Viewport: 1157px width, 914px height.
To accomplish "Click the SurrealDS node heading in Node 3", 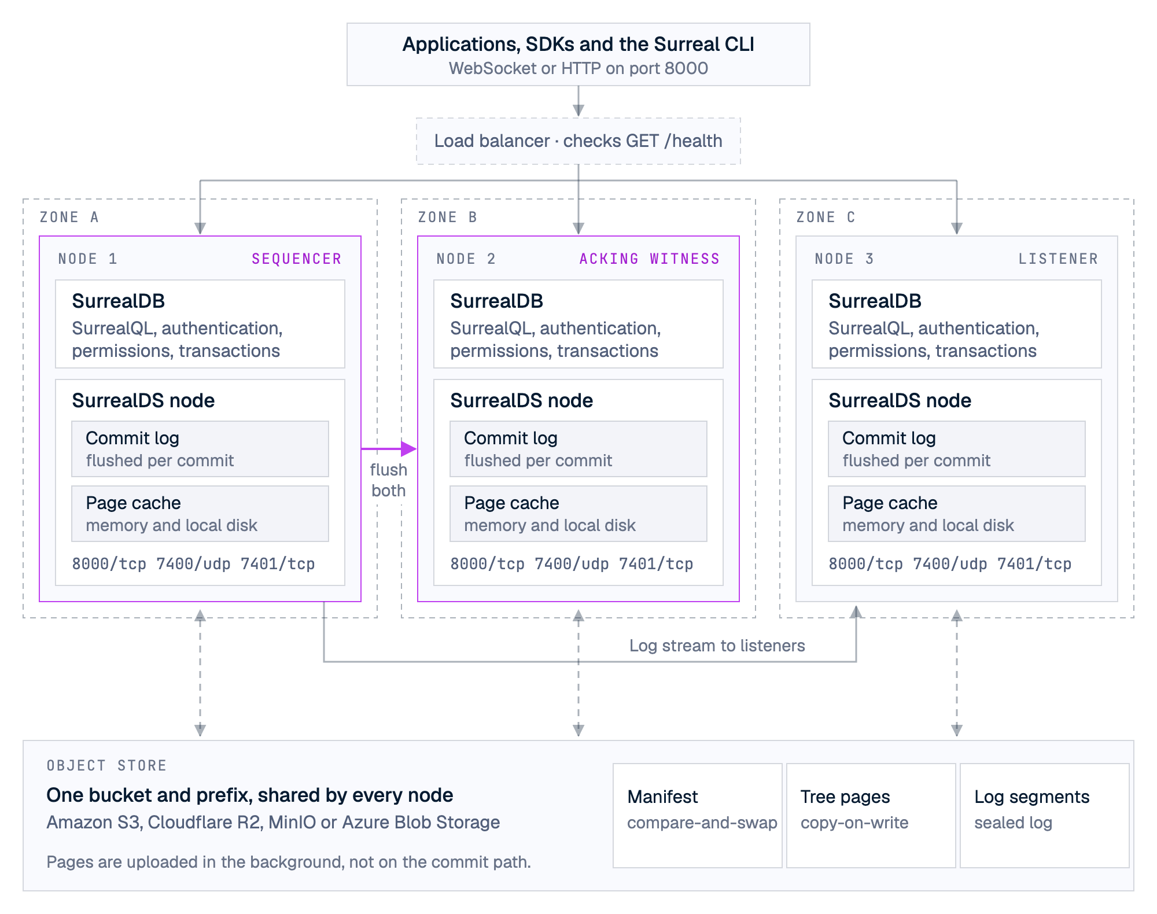I will click(x=900, y=400).
